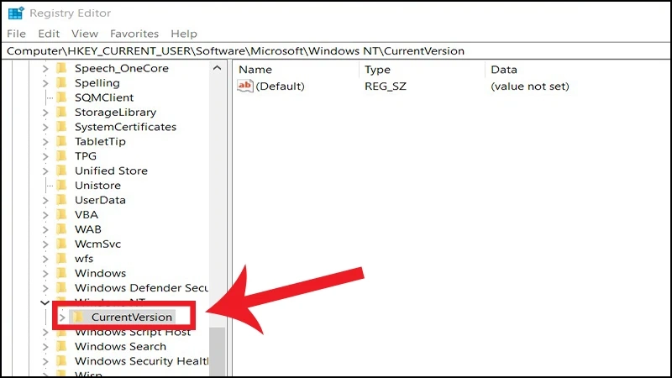Viewport: 672px width, 378px height.
Task: Expand the Windows Search key
Action: click(45, 347)
